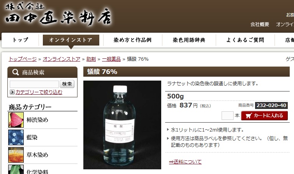Follow the ⇒送料について link
Screen dimensions: 294x174
[185, 162]
